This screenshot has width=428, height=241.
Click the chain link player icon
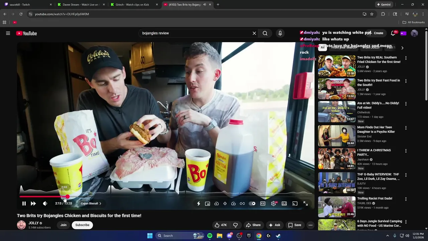[242, 204]
